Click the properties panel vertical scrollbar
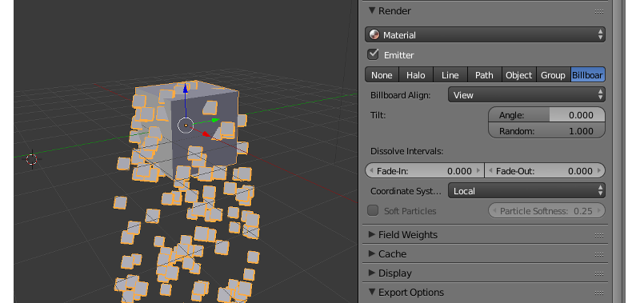The image size is (640, 303). click(617, 151)
